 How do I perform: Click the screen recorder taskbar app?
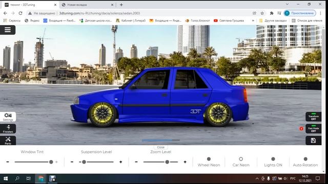[52, 178]
